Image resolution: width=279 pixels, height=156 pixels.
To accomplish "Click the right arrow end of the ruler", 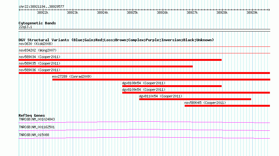I will [x=269, y=10].
